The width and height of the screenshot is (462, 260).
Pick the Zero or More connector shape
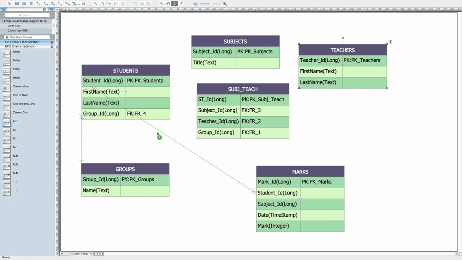click(7, 87)
